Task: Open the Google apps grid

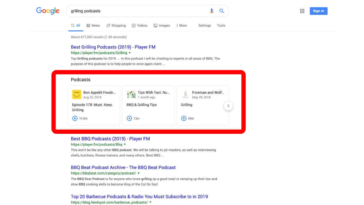Action: [x=302, y=11]
